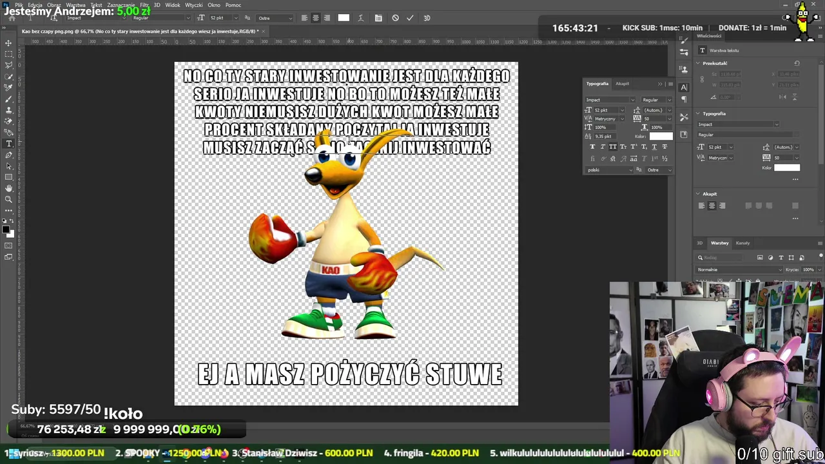This screenshot has height=464, width=825.
Task: Open the Metryczny kerning dropdown in Typografia panel
Action: pos(610,119)
